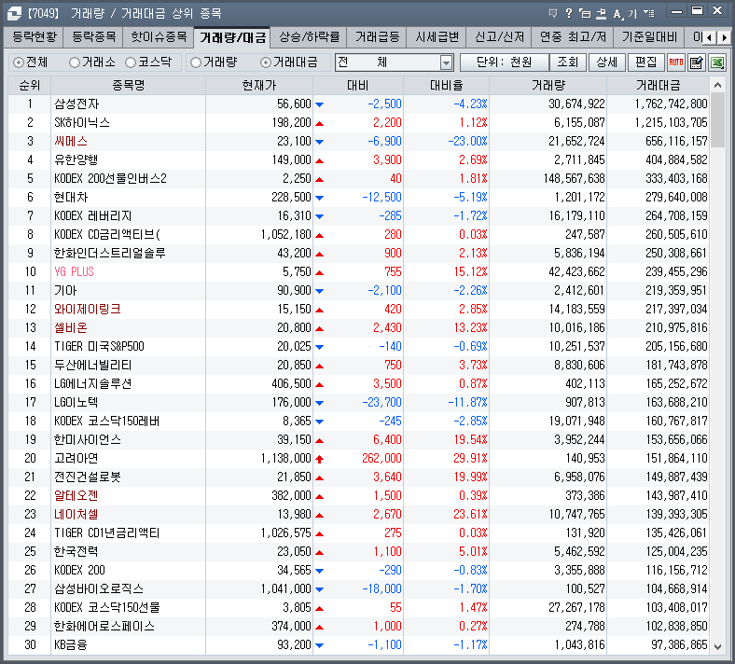Click the 종목명 column header
This screenshot has width=735, height=664.
tap(128, 85)
